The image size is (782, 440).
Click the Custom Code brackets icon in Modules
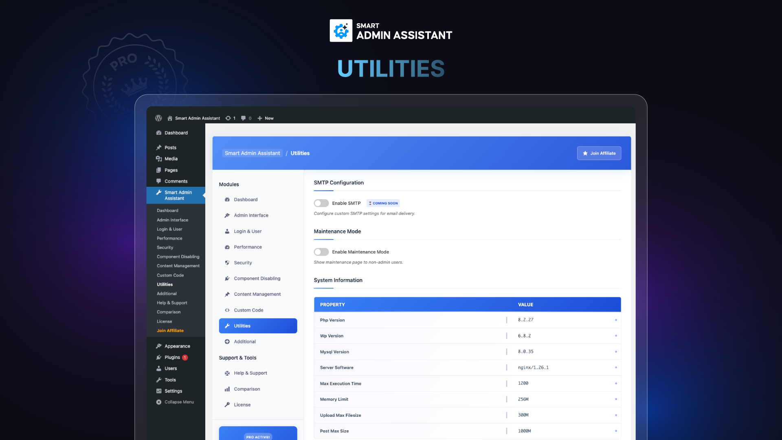(x=227, y=310)
